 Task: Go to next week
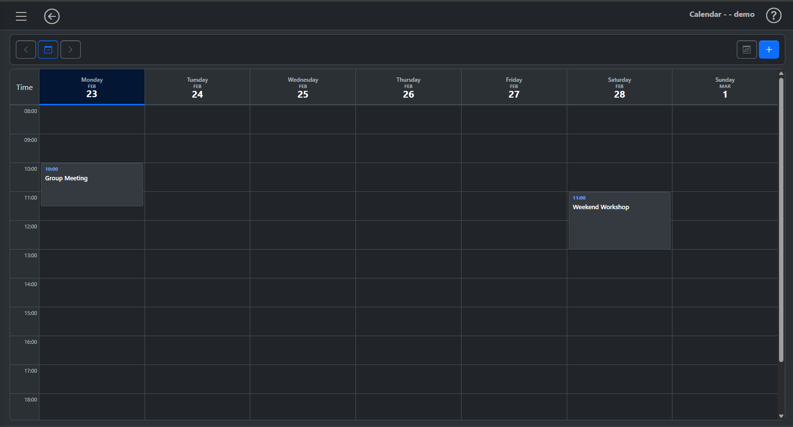pyautogui.click(x=71, y=50)
